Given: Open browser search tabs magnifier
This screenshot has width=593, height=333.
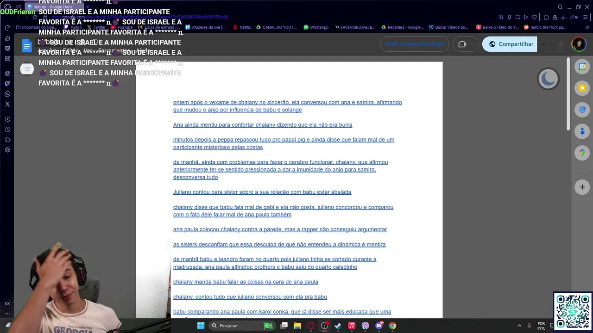Looking at the screenshot, I should [x=560, y=7].
